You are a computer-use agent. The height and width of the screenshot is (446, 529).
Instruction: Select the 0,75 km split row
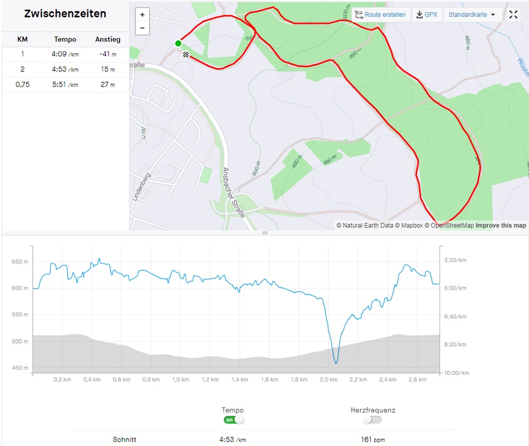[x=65, y=85]
